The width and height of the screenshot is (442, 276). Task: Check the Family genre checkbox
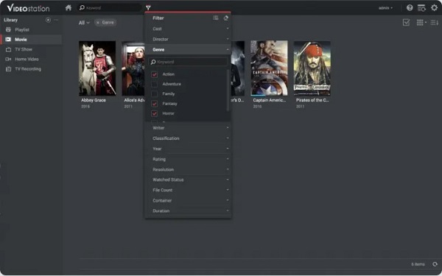pyautogui.click(x=154, y=93)
